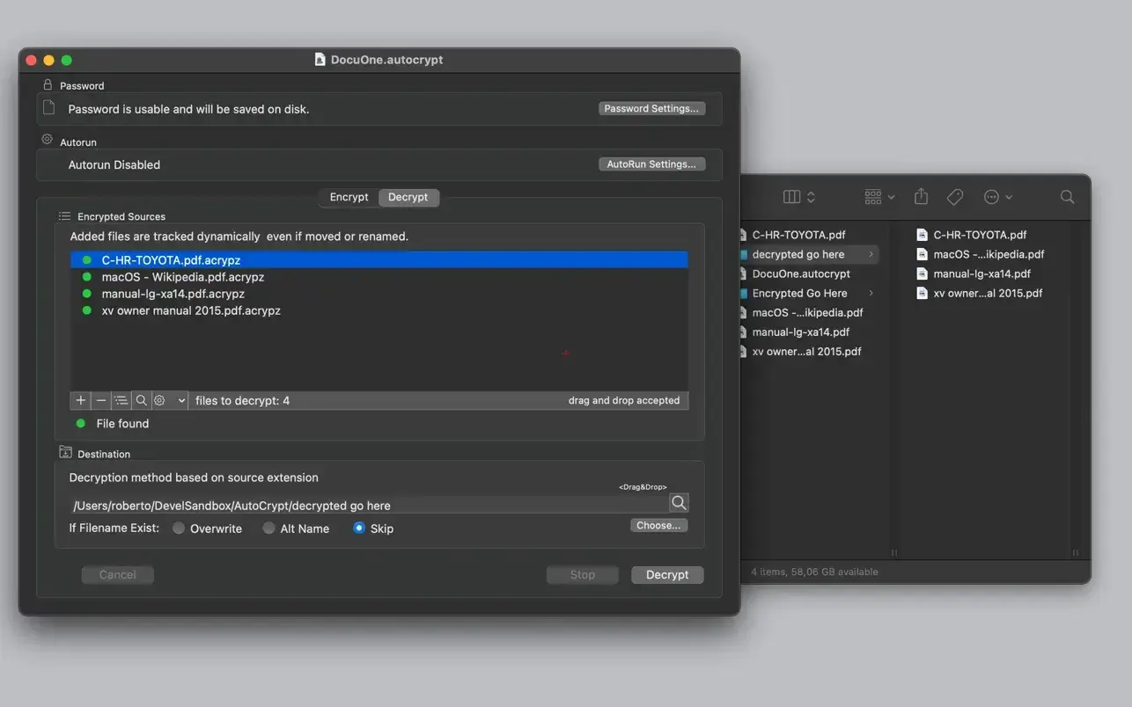Select the Overwrite radio option

tap(179, 528)
